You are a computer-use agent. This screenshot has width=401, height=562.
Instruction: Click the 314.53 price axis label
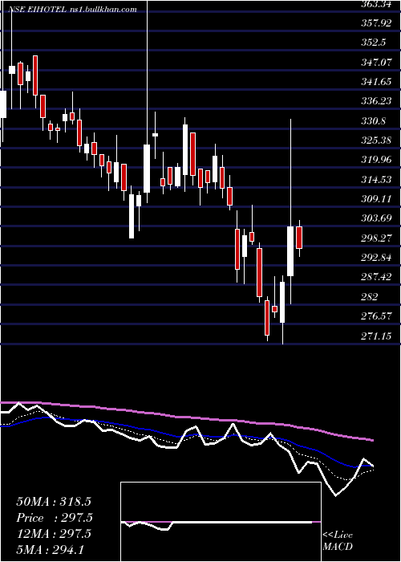(376, 179)
